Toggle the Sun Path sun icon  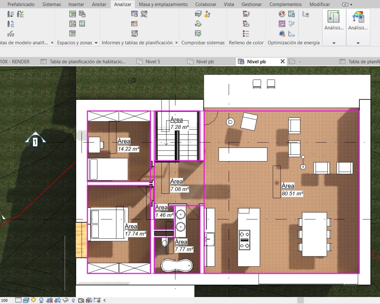click(33, 300)
